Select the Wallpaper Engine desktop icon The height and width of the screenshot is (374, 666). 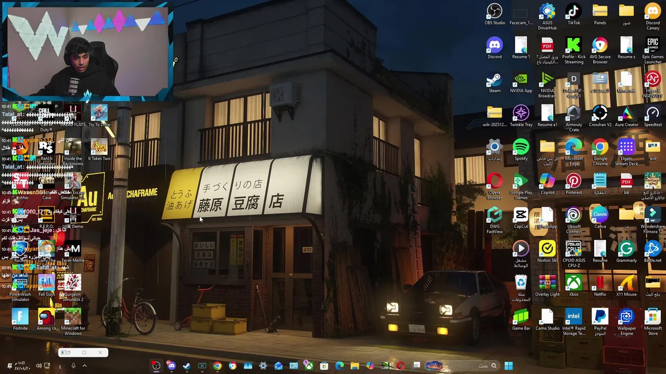point(626,322)
